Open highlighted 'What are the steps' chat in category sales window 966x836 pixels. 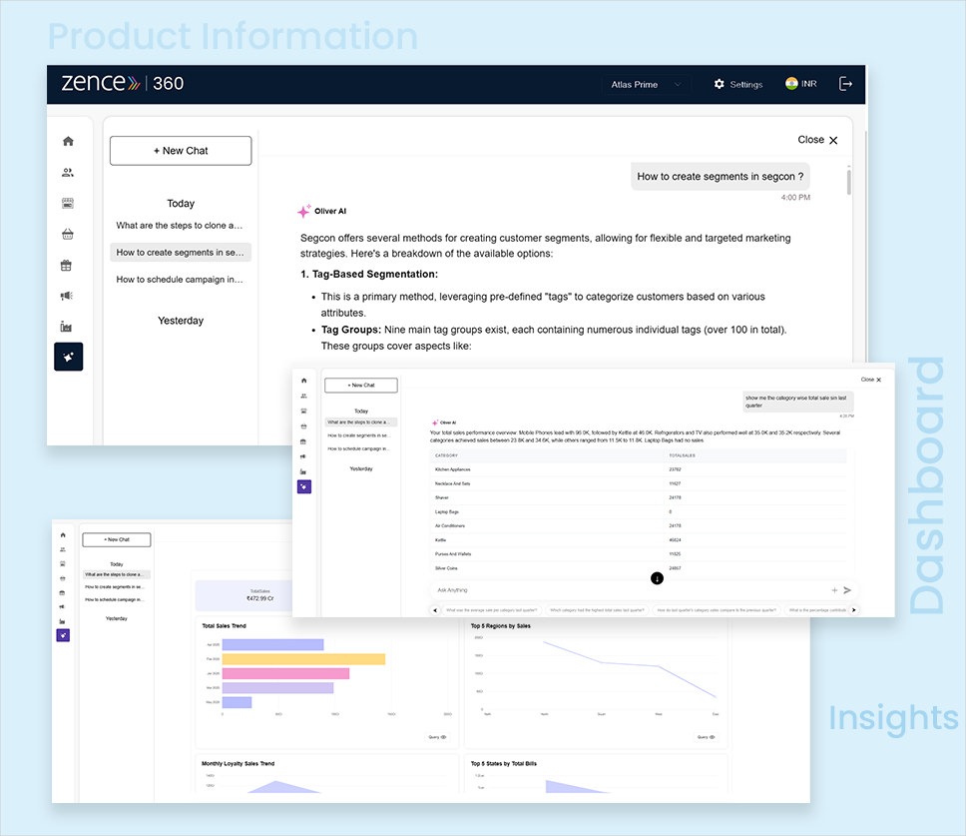pyautogui.click(x=361, y=422)
